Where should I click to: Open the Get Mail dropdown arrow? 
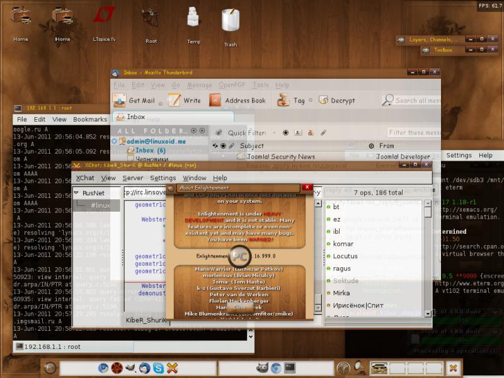(161, 103)
